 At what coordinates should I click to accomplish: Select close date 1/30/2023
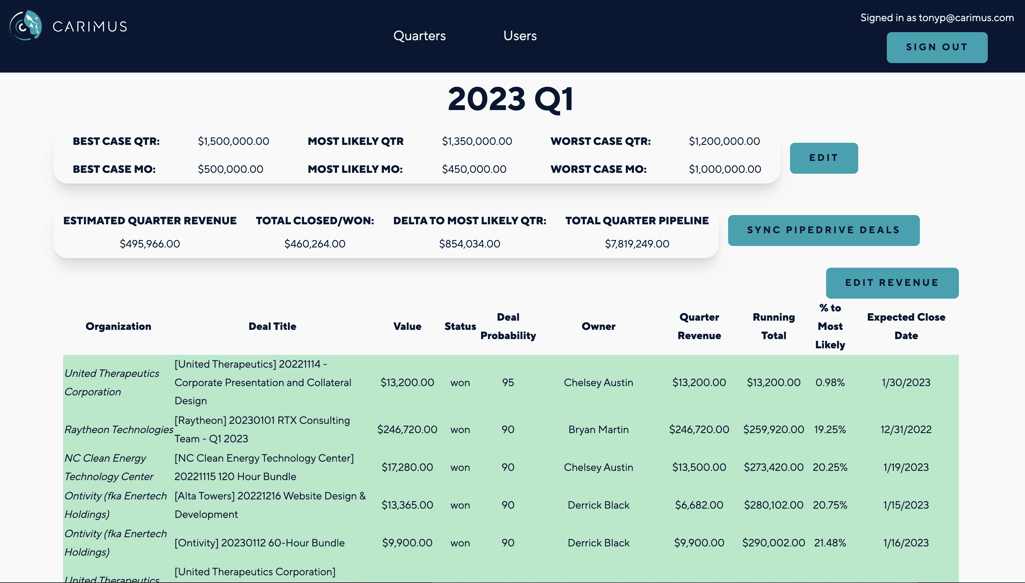click(906, 383)
